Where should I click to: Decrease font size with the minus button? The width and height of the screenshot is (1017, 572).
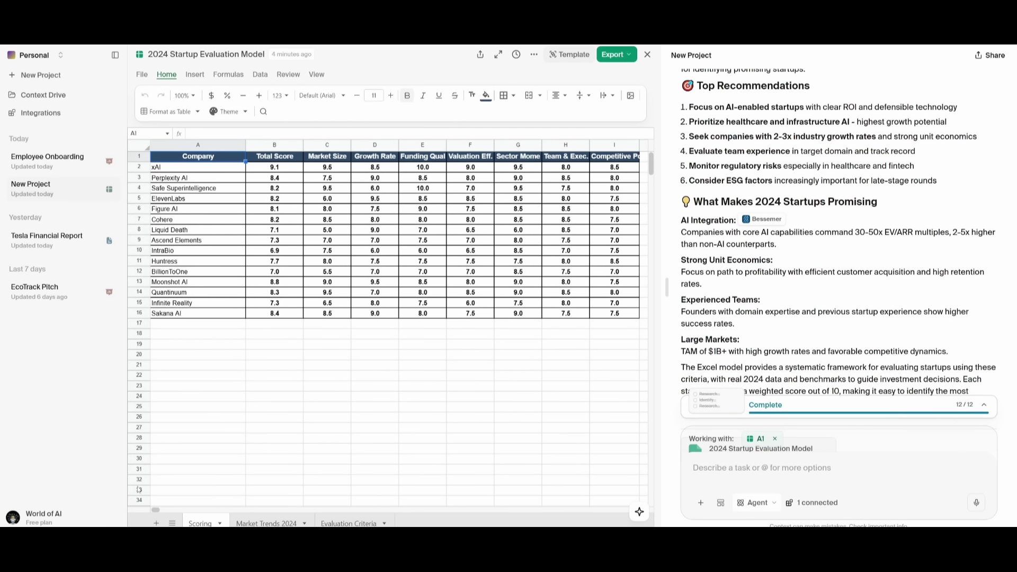(357, 96)
